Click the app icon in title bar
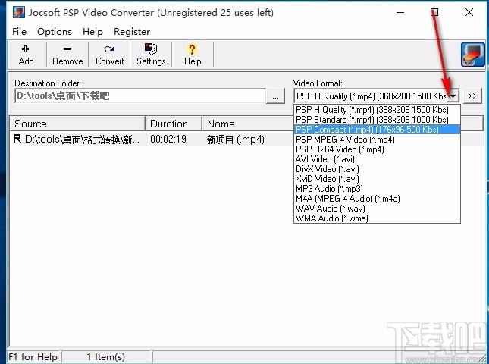This screenshot has width=489, height=364. click(x=19, y=12)
